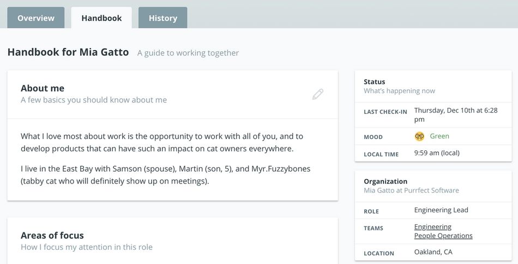Image resolution: width=518 pixels, height=264 pixels.
Task: Click the 'Organization' card heading
Action: (x=386, y=181)
